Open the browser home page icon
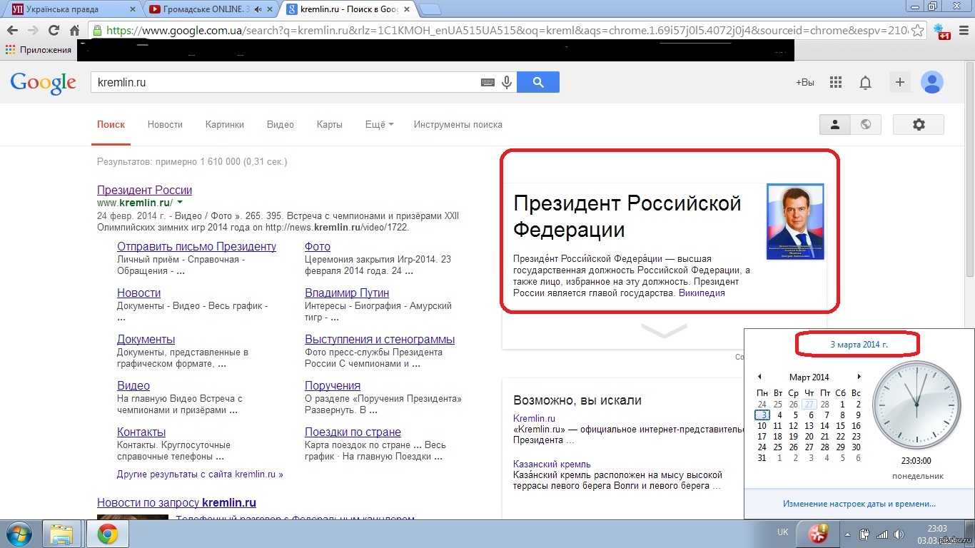Image resolution: width=975 pixels, height=548 pixels. pyautogui.click(x=74, y=31)
